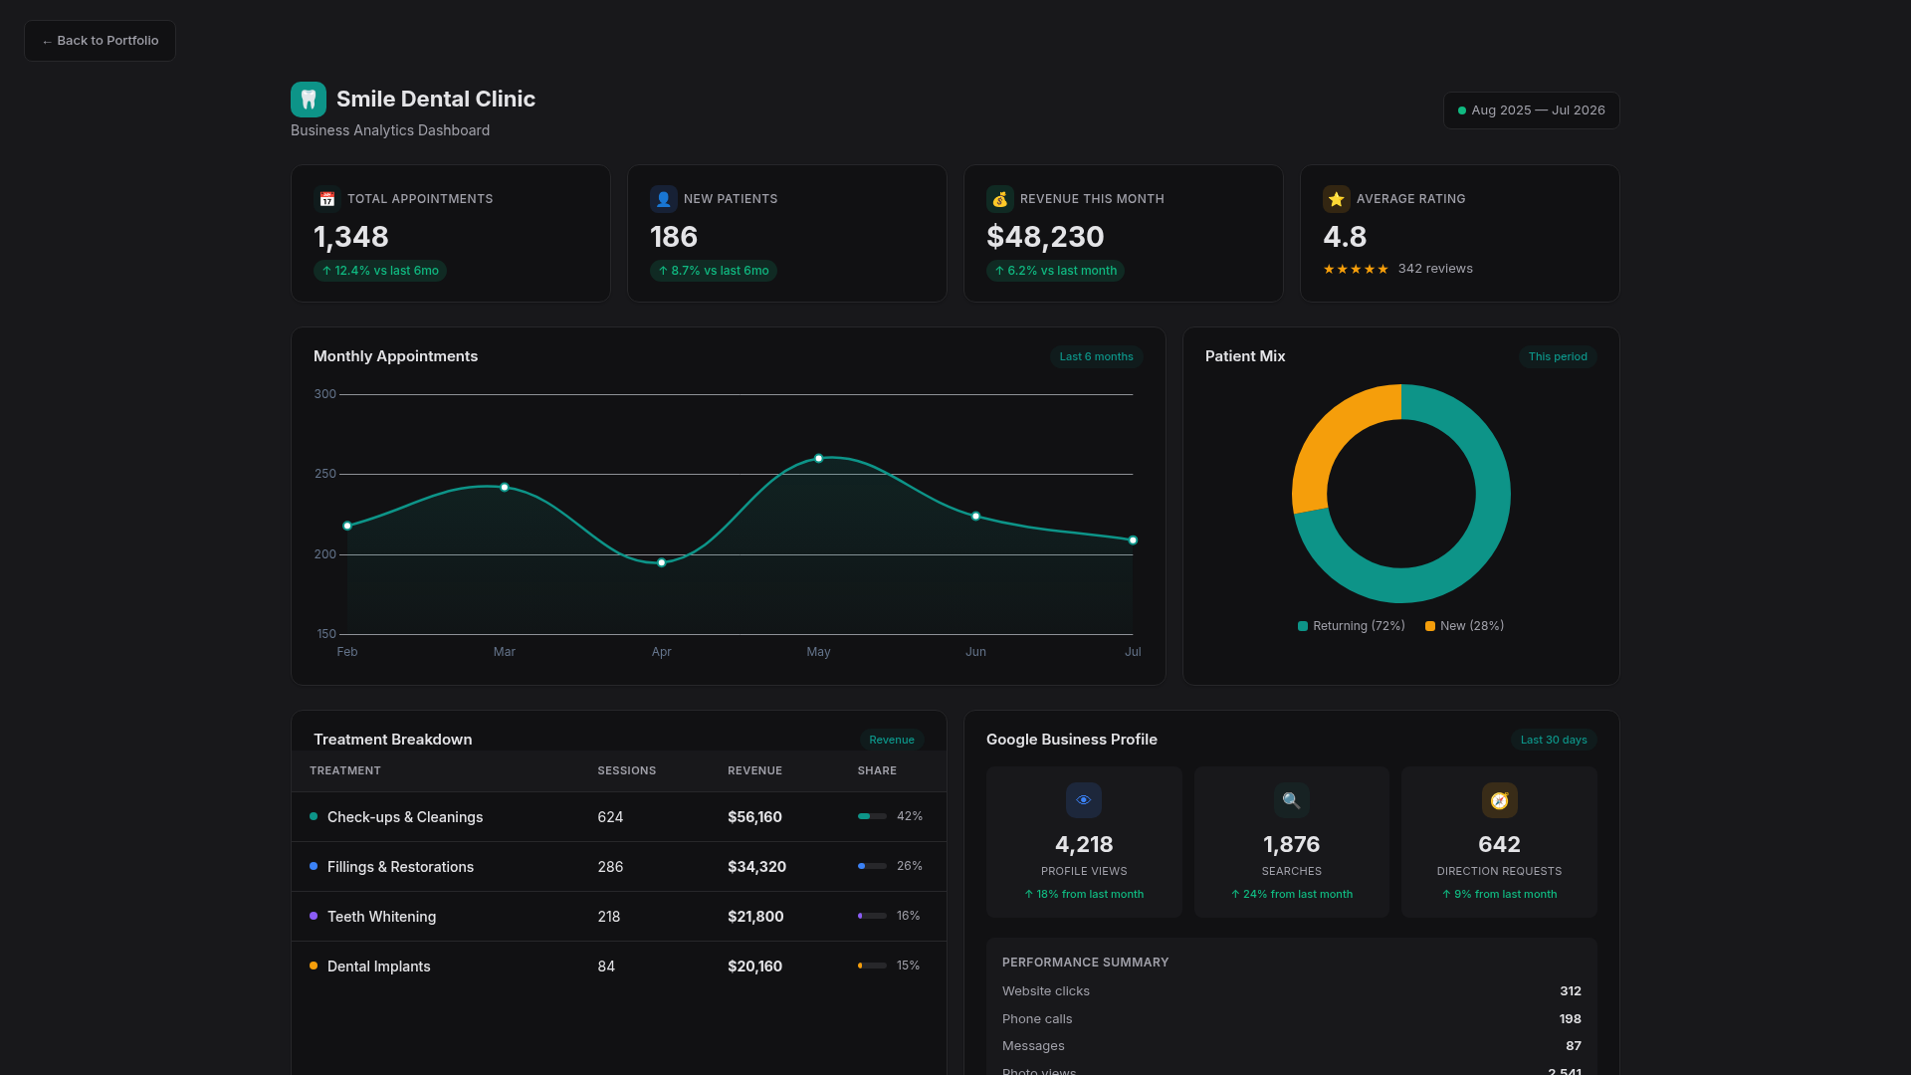1911x1075 pixels.
Task: Click the Messages row
Action: coord(1292,1046)
